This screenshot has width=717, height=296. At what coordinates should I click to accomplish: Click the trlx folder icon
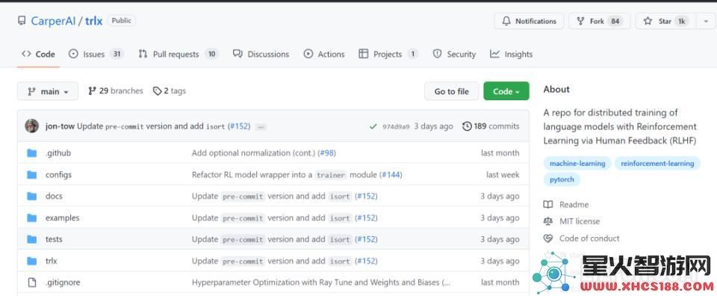coord(31,261)
